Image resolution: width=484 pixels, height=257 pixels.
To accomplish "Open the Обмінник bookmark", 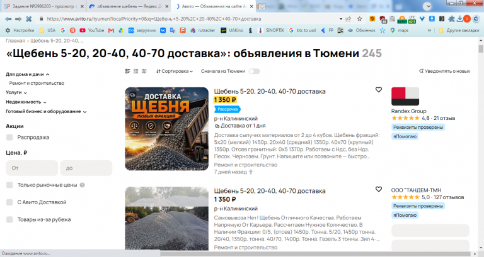I will [x=362, y=30].
